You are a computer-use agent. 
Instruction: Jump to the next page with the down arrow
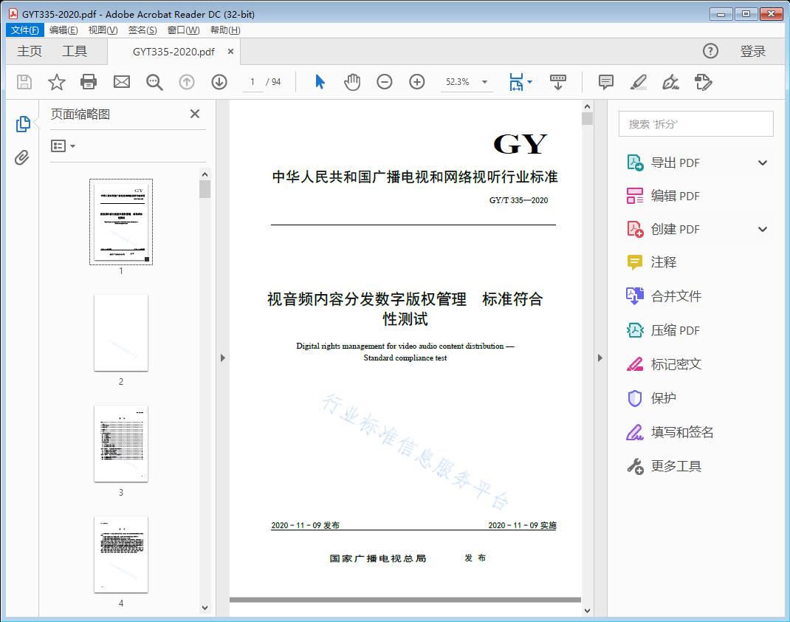[219, 82]
